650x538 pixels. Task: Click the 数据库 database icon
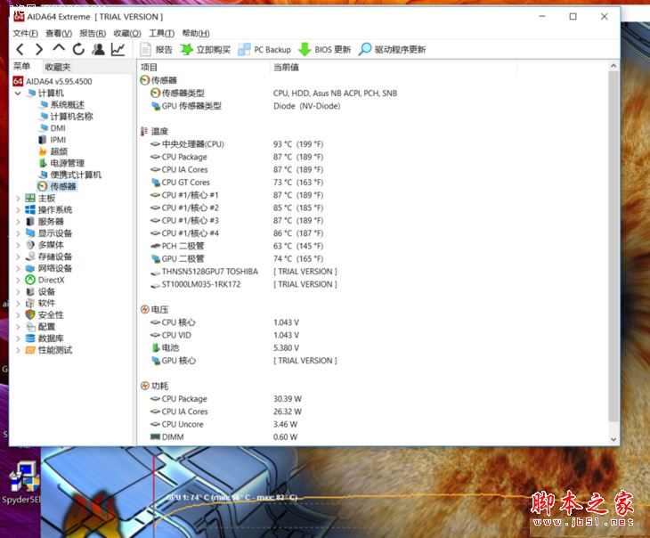pyautogui.click(x=30, y=338)
